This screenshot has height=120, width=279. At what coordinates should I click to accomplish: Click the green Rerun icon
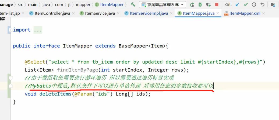pyautogui.click(x=192, y=5)
